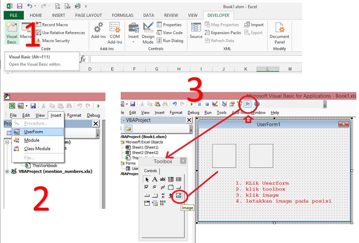This screenshot has height=243, width=359.
Task: Open the Insert UserForm toolbar dropdown arrow
Action: (26, 106)
